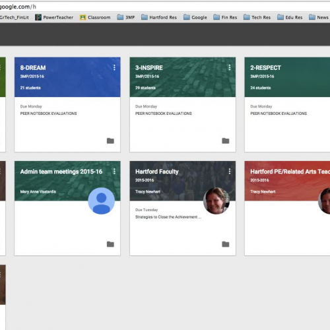Open the 8-DREAM class title
This screenshot has width=330, height=330.
pos(33,68)
